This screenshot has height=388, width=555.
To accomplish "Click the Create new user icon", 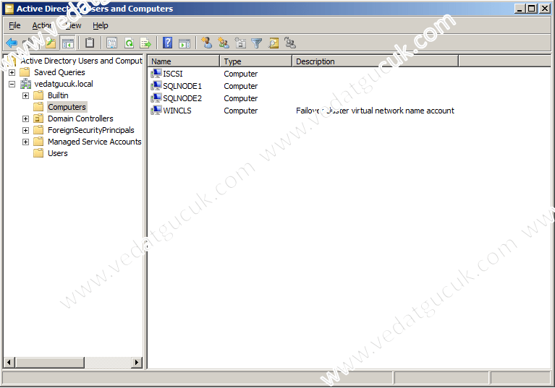I will point(207,43).
